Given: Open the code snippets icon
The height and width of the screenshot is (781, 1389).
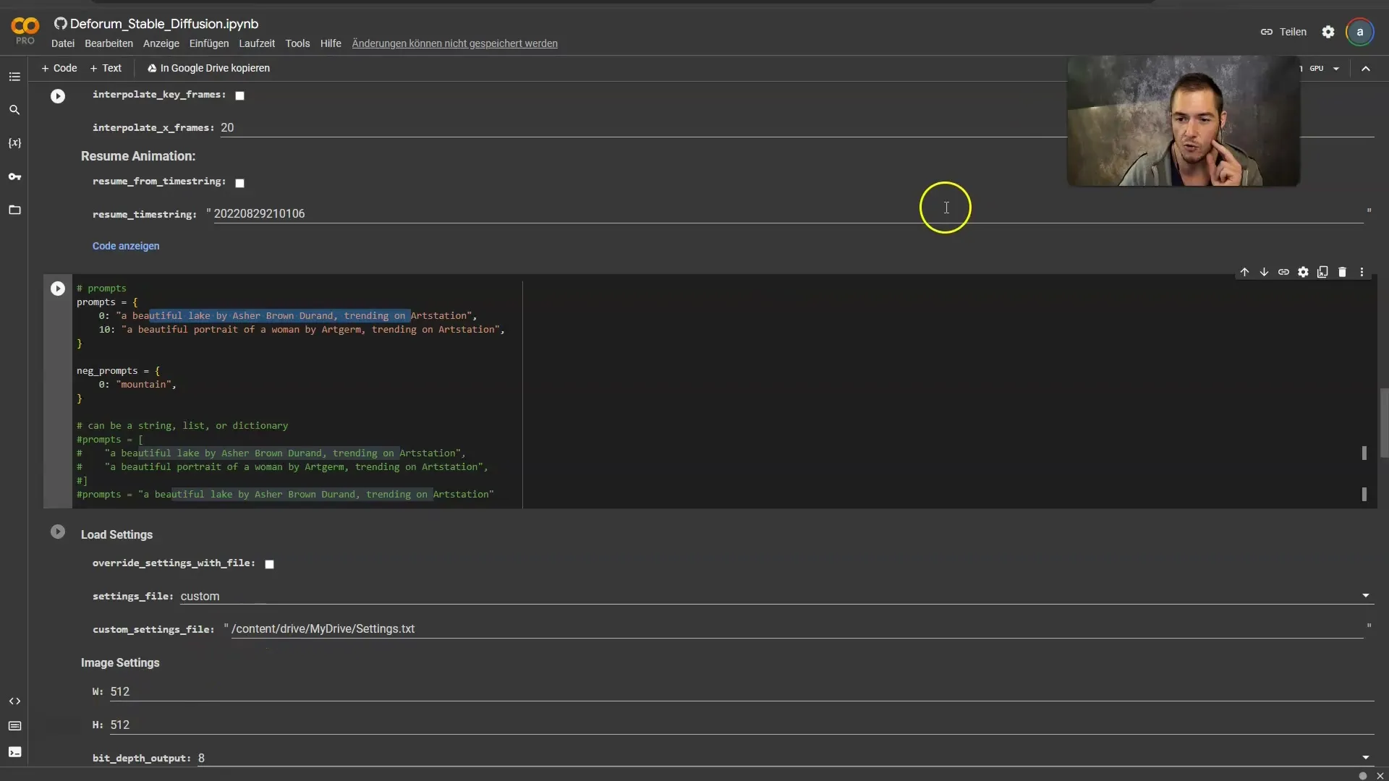Looking at the screenshot, I should [14, 701].
